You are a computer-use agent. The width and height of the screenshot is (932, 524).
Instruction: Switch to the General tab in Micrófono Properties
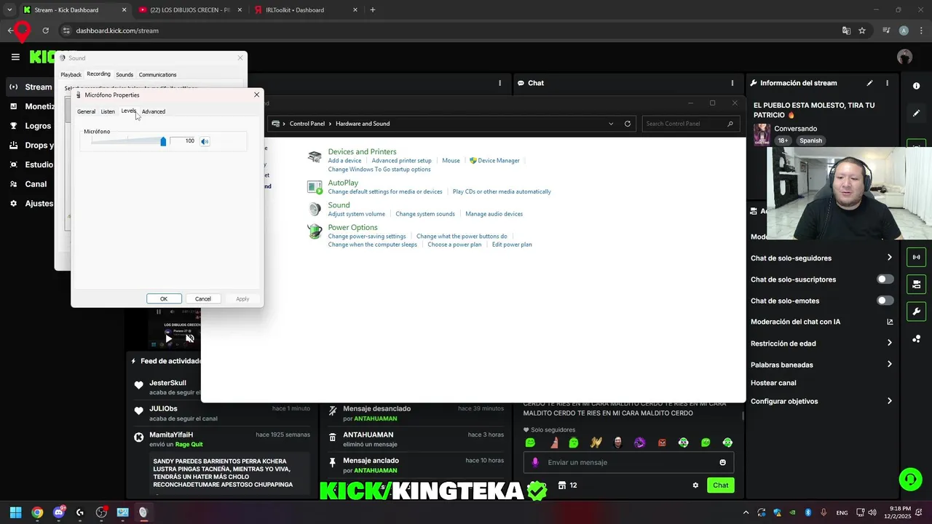pos(86,111)
